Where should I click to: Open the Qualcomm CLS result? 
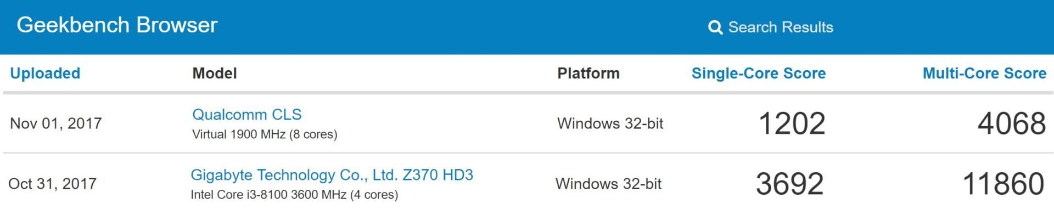[247, 114]
